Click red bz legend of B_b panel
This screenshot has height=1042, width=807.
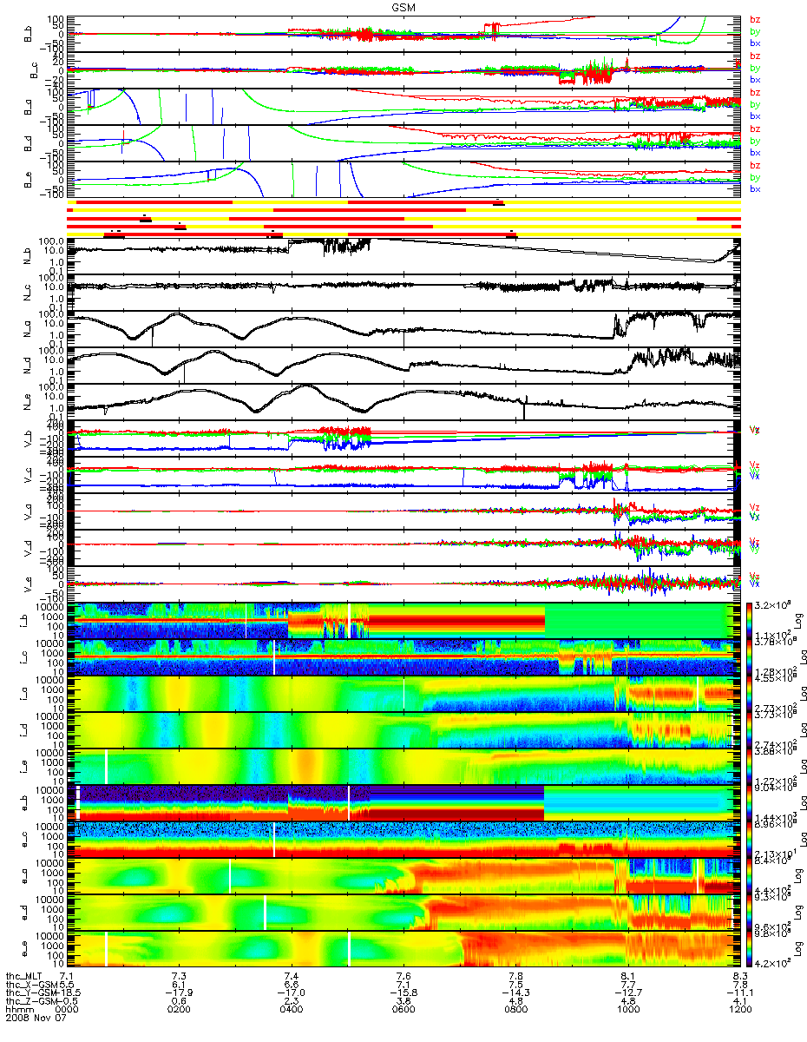[x=755, y=19]
